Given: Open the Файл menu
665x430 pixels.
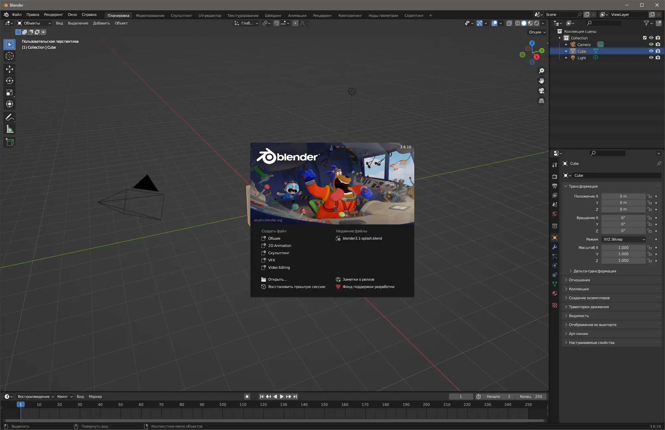Looking at the screenshot, I should [x=17, y=15].
